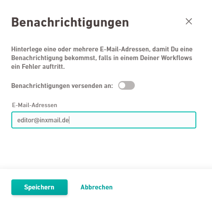Close the Benachrichtigungen dialog with the X
212x209 pixels.
(189, 21)
